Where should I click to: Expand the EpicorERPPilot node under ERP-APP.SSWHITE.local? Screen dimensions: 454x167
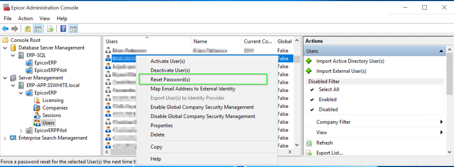[x=21, y=131]
